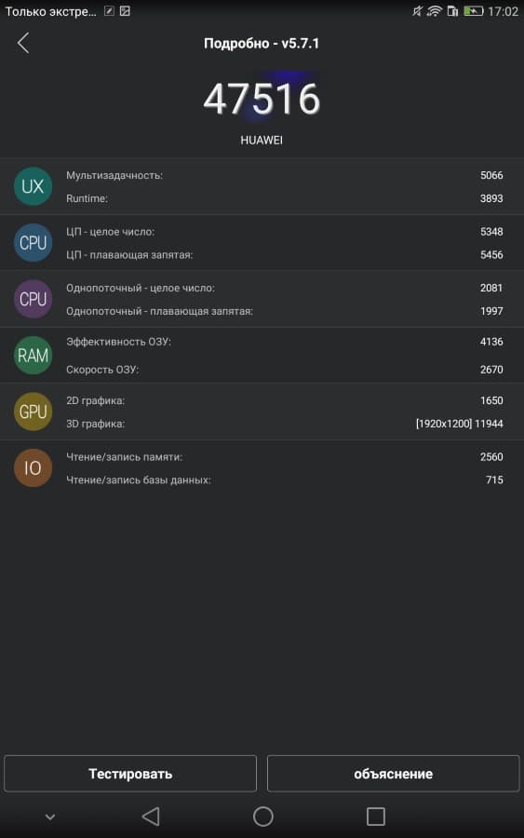The height and width of the screenshot is (838, 524).
Task: Open recent apps with square button
Action: 375,816
